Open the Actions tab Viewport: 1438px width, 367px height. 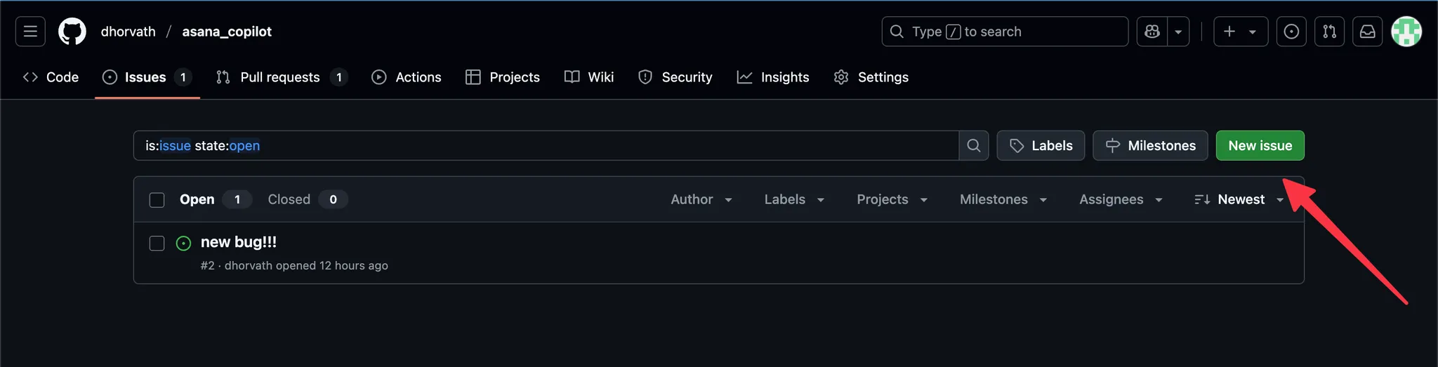[407, 77]
